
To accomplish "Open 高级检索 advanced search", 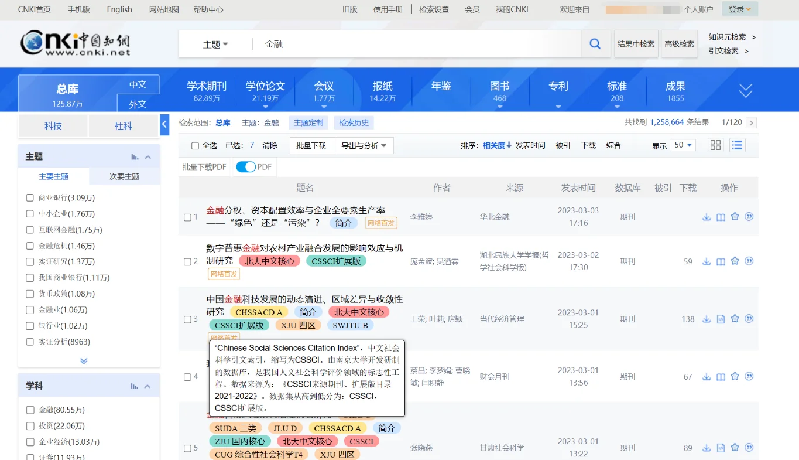I will pyautogui.click(x=679, y=43).
